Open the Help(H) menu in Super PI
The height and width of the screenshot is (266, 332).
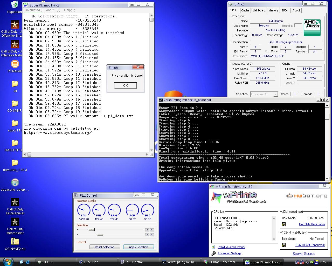[70, 10]
